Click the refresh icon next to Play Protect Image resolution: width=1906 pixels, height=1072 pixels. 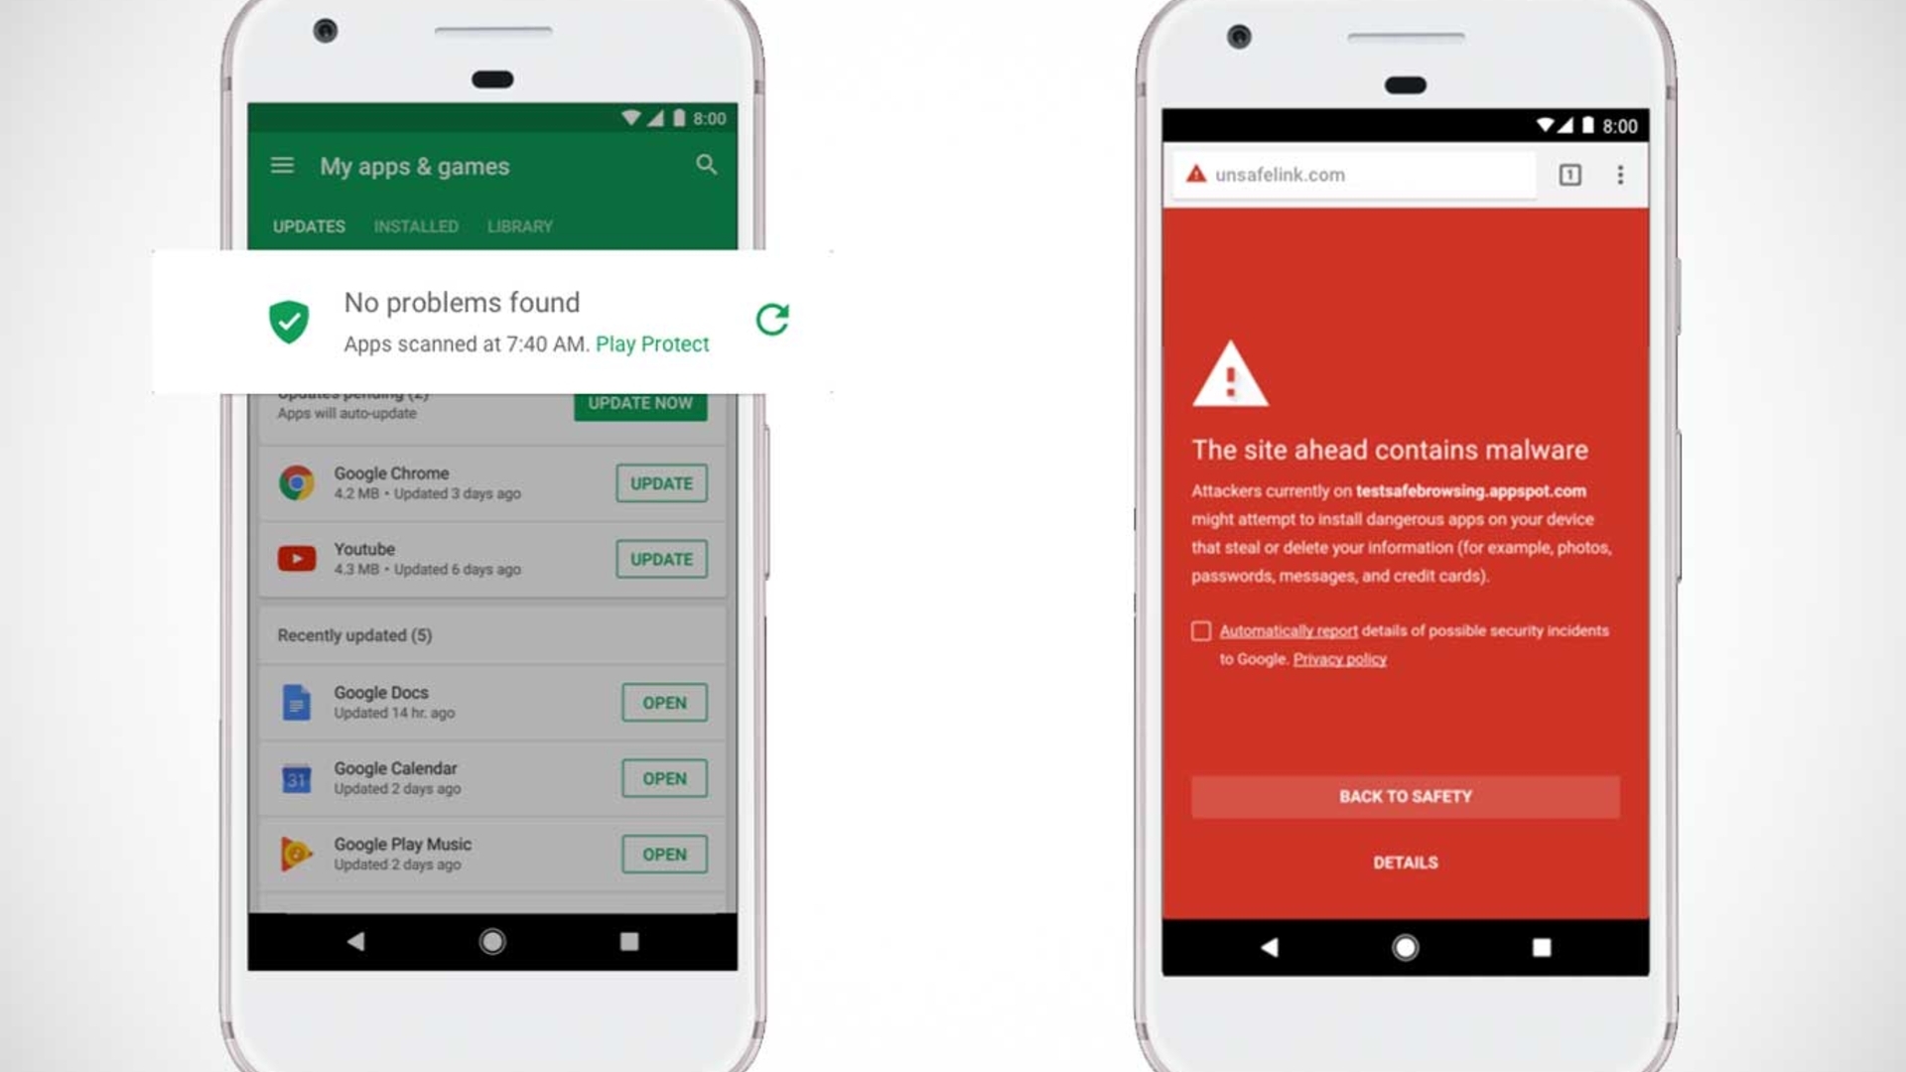click(772, 321)
